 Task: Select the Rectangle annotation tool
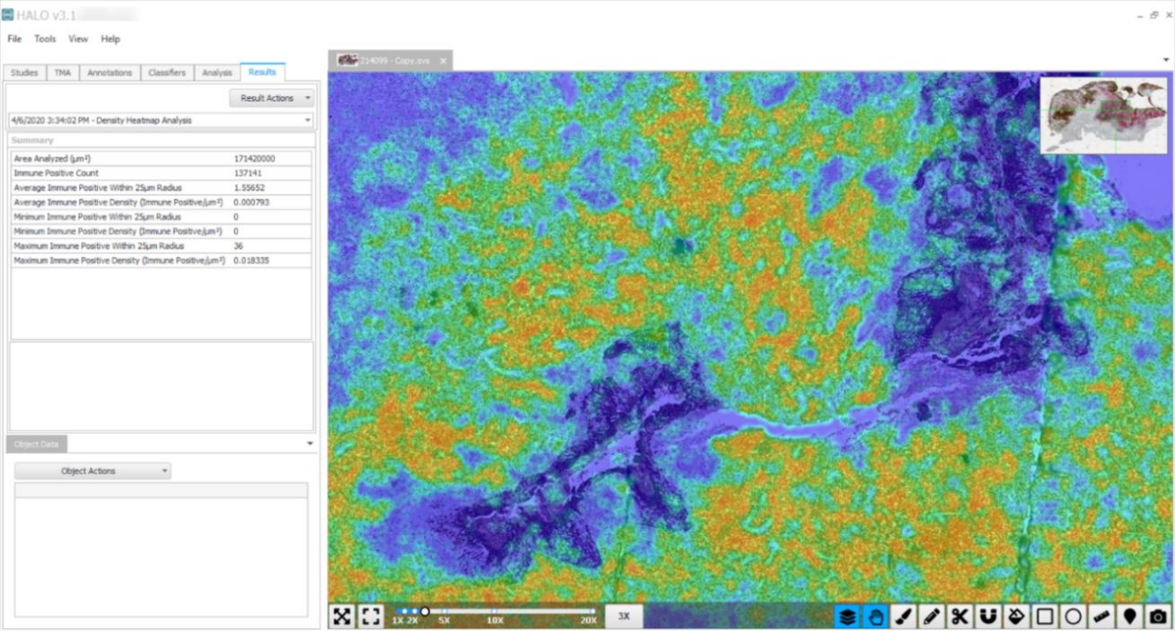(1045, 616)
